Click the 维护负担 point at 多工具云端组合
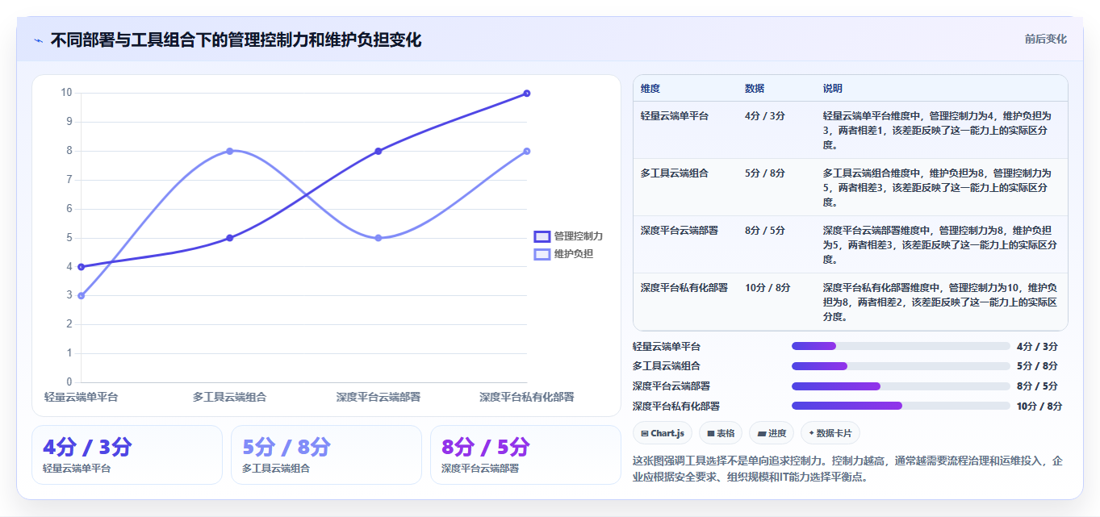Image resolution: width=1100 pixels, height=517 pixels. point(230,151)
